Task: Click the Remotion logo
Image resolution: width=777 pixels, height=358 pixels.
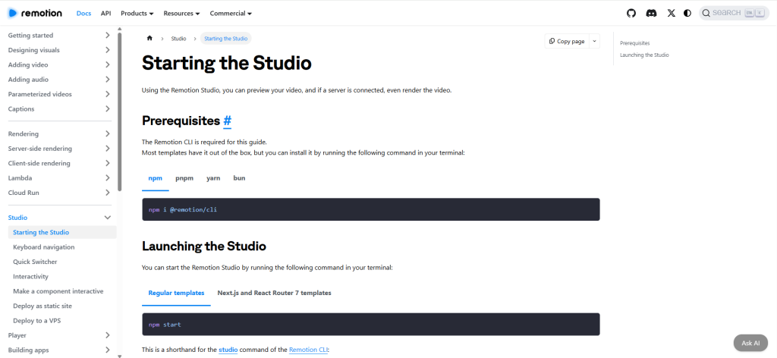Action: pyautogui.click(x=35, y=14)
